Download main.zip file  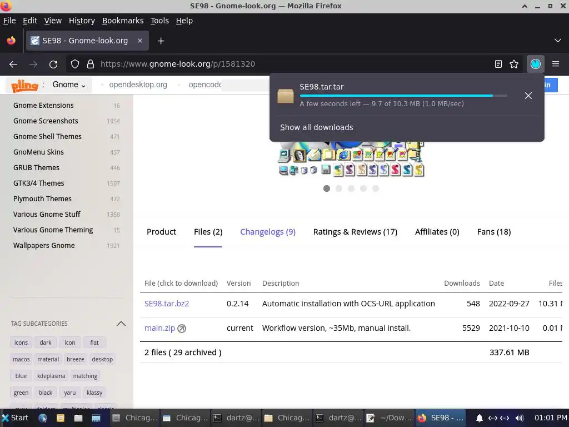click(x=159, y=328)
